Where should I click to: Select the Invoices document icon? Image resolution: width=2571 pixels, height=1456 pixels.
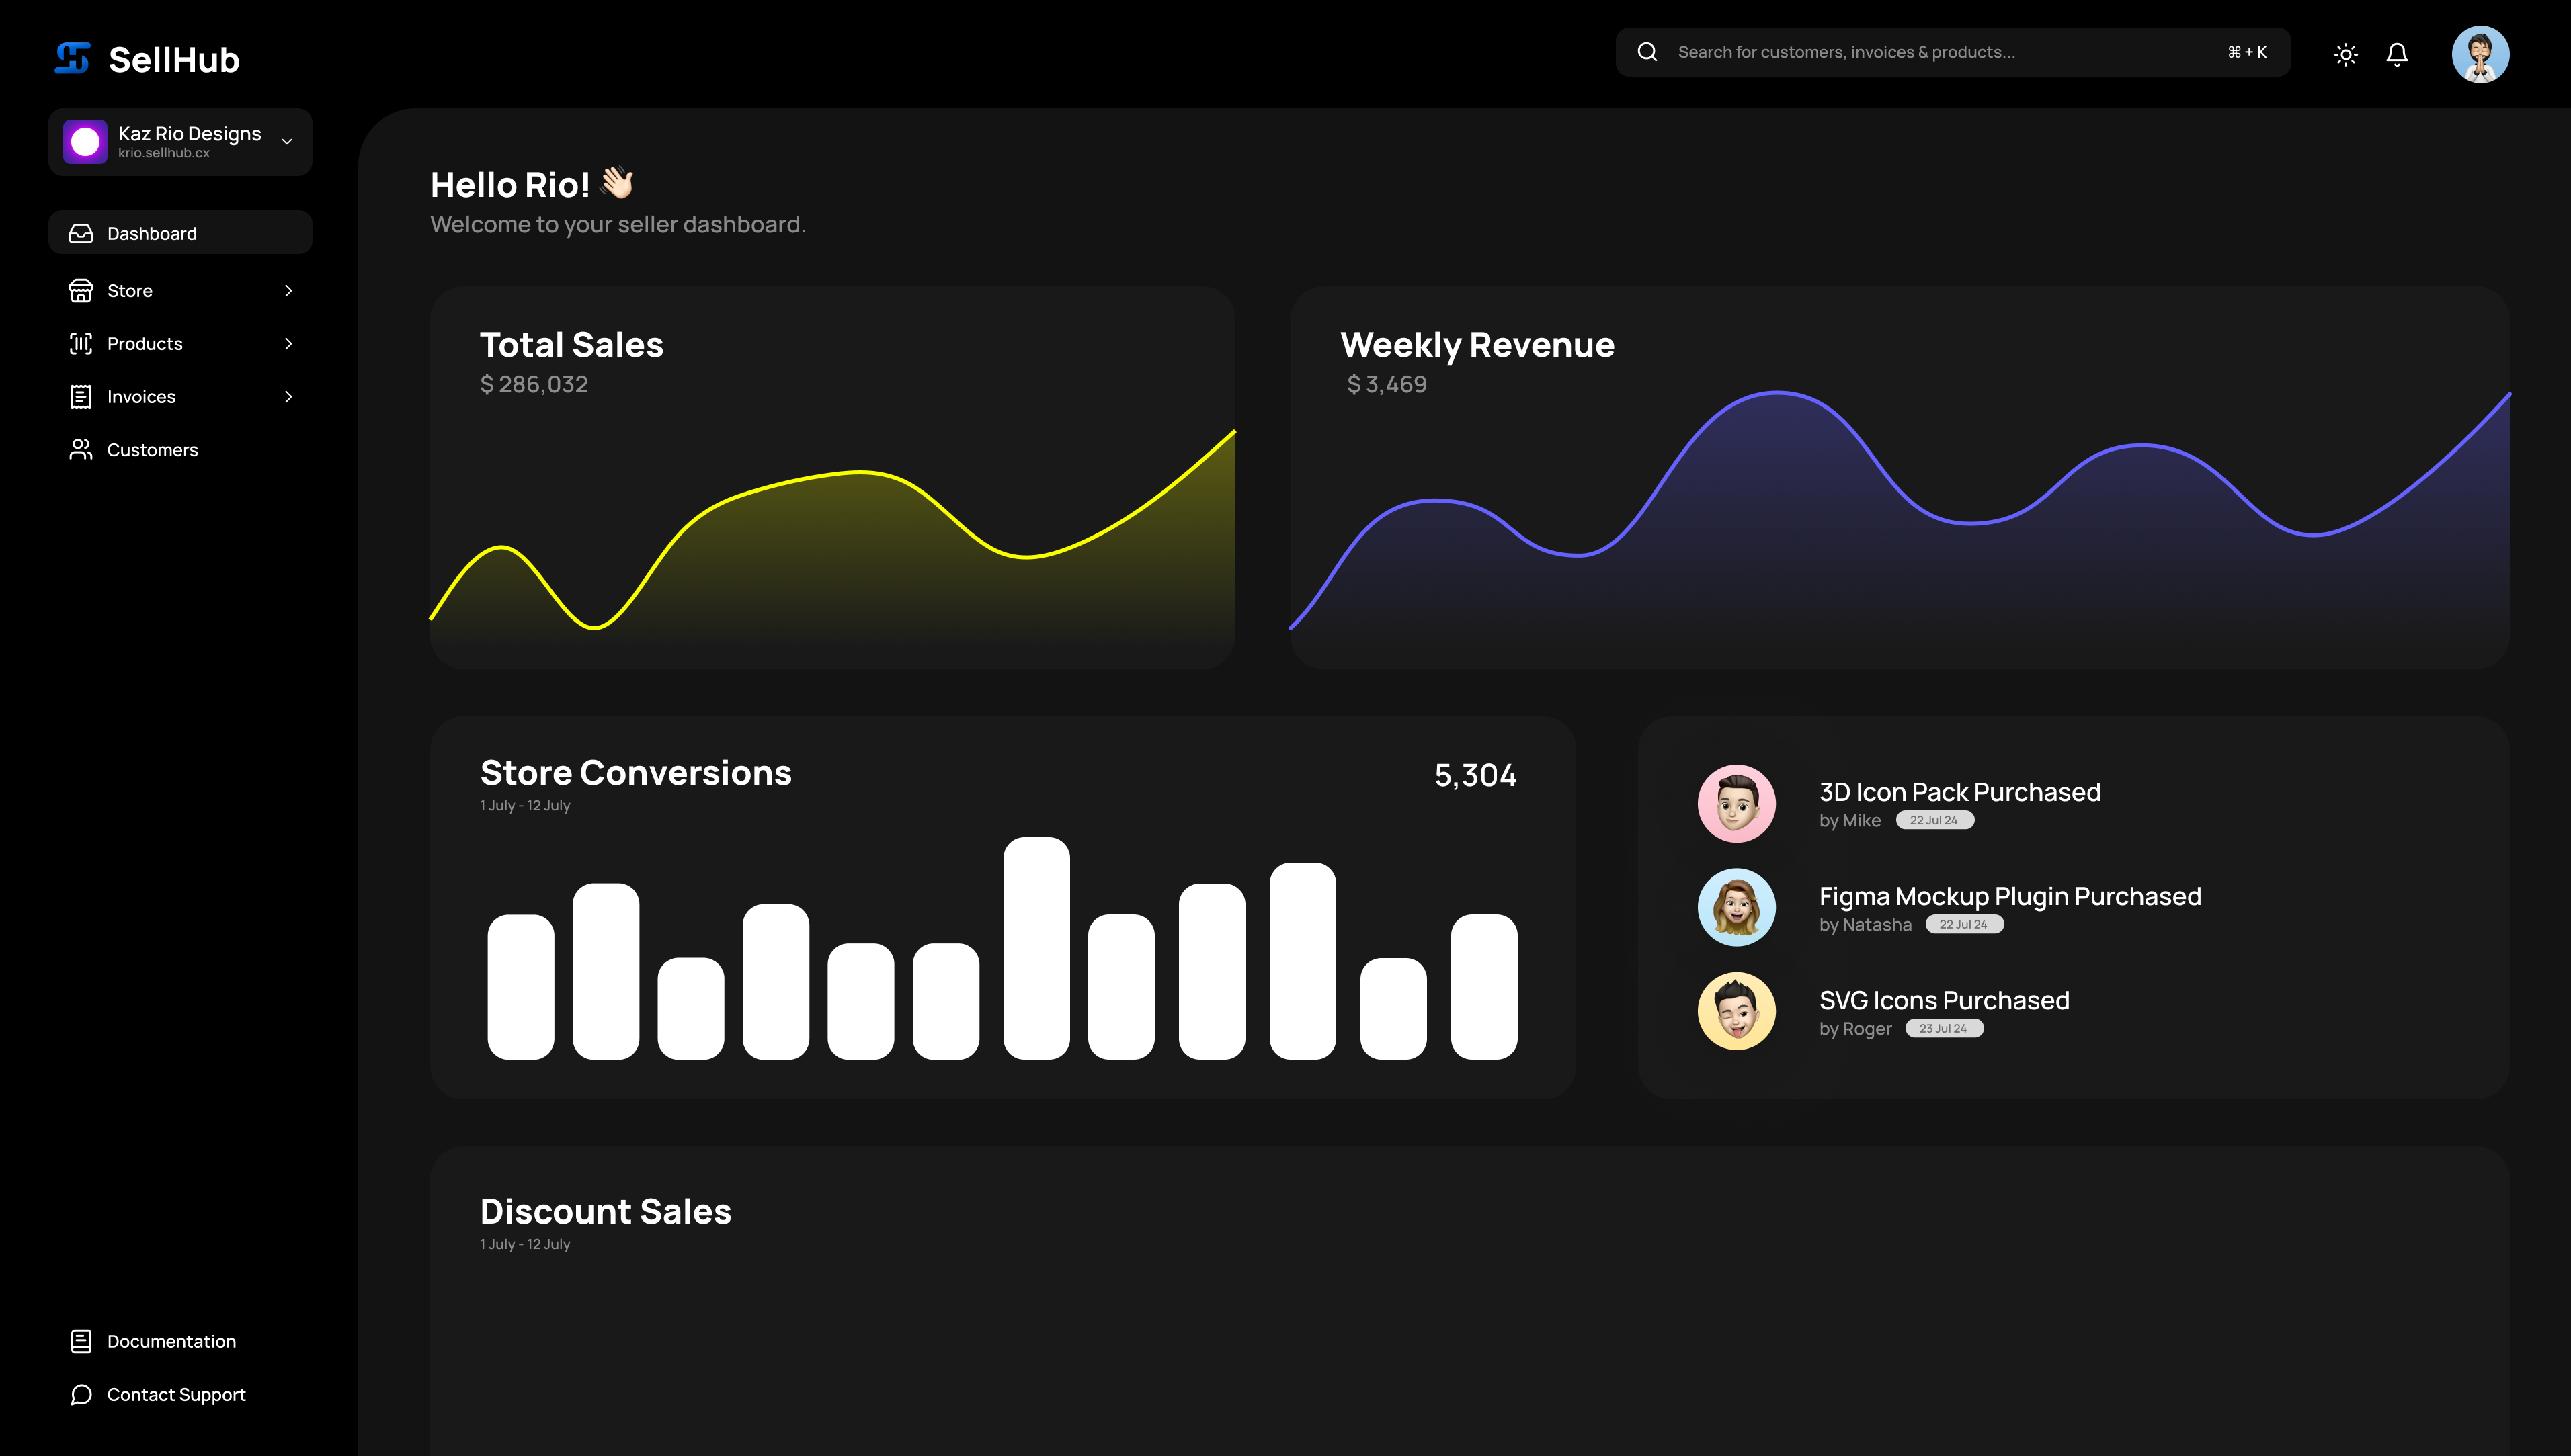pyautogui.click(x=81, y=396)
